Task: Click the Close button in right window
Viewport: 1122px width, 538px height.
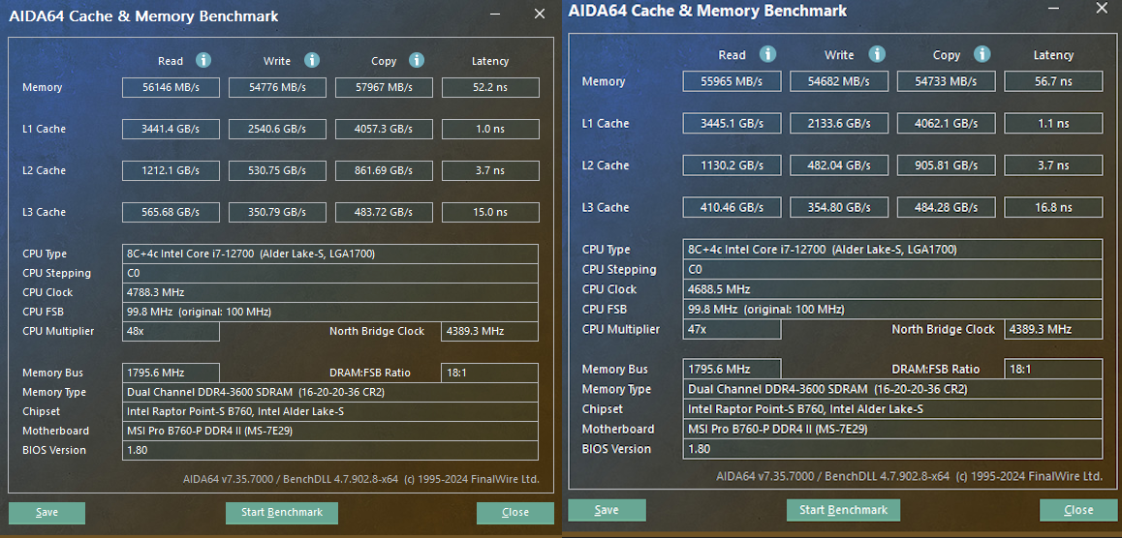Action: (1078, 510)
